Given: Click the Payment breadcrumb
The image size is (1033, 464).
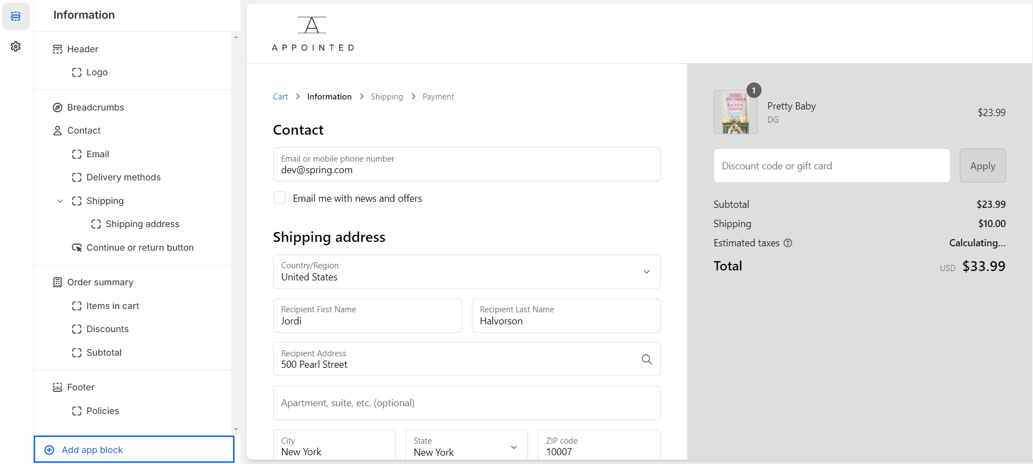Looking at the screenshot, I should (438, 97).
